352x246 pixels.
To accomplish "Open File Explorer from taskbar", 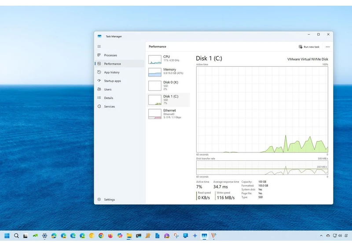I will pos(129,236).
